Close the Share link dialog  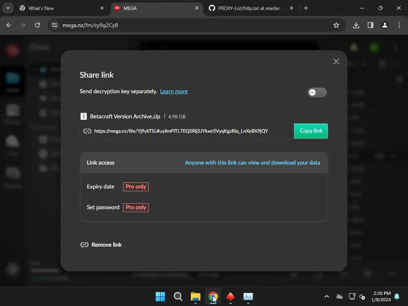336,61
